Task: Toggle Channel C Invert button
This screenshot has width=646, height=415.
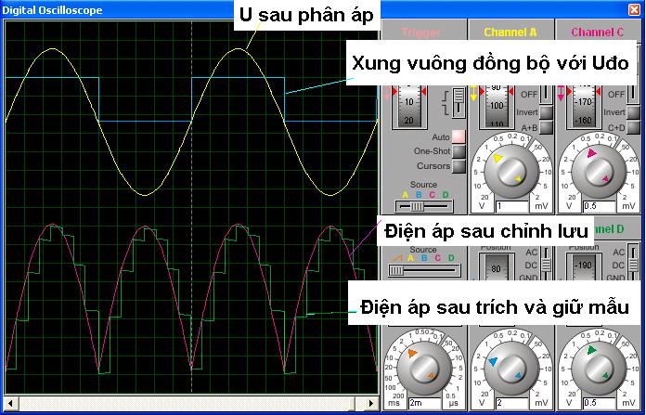Action: [x=633, y=112]
